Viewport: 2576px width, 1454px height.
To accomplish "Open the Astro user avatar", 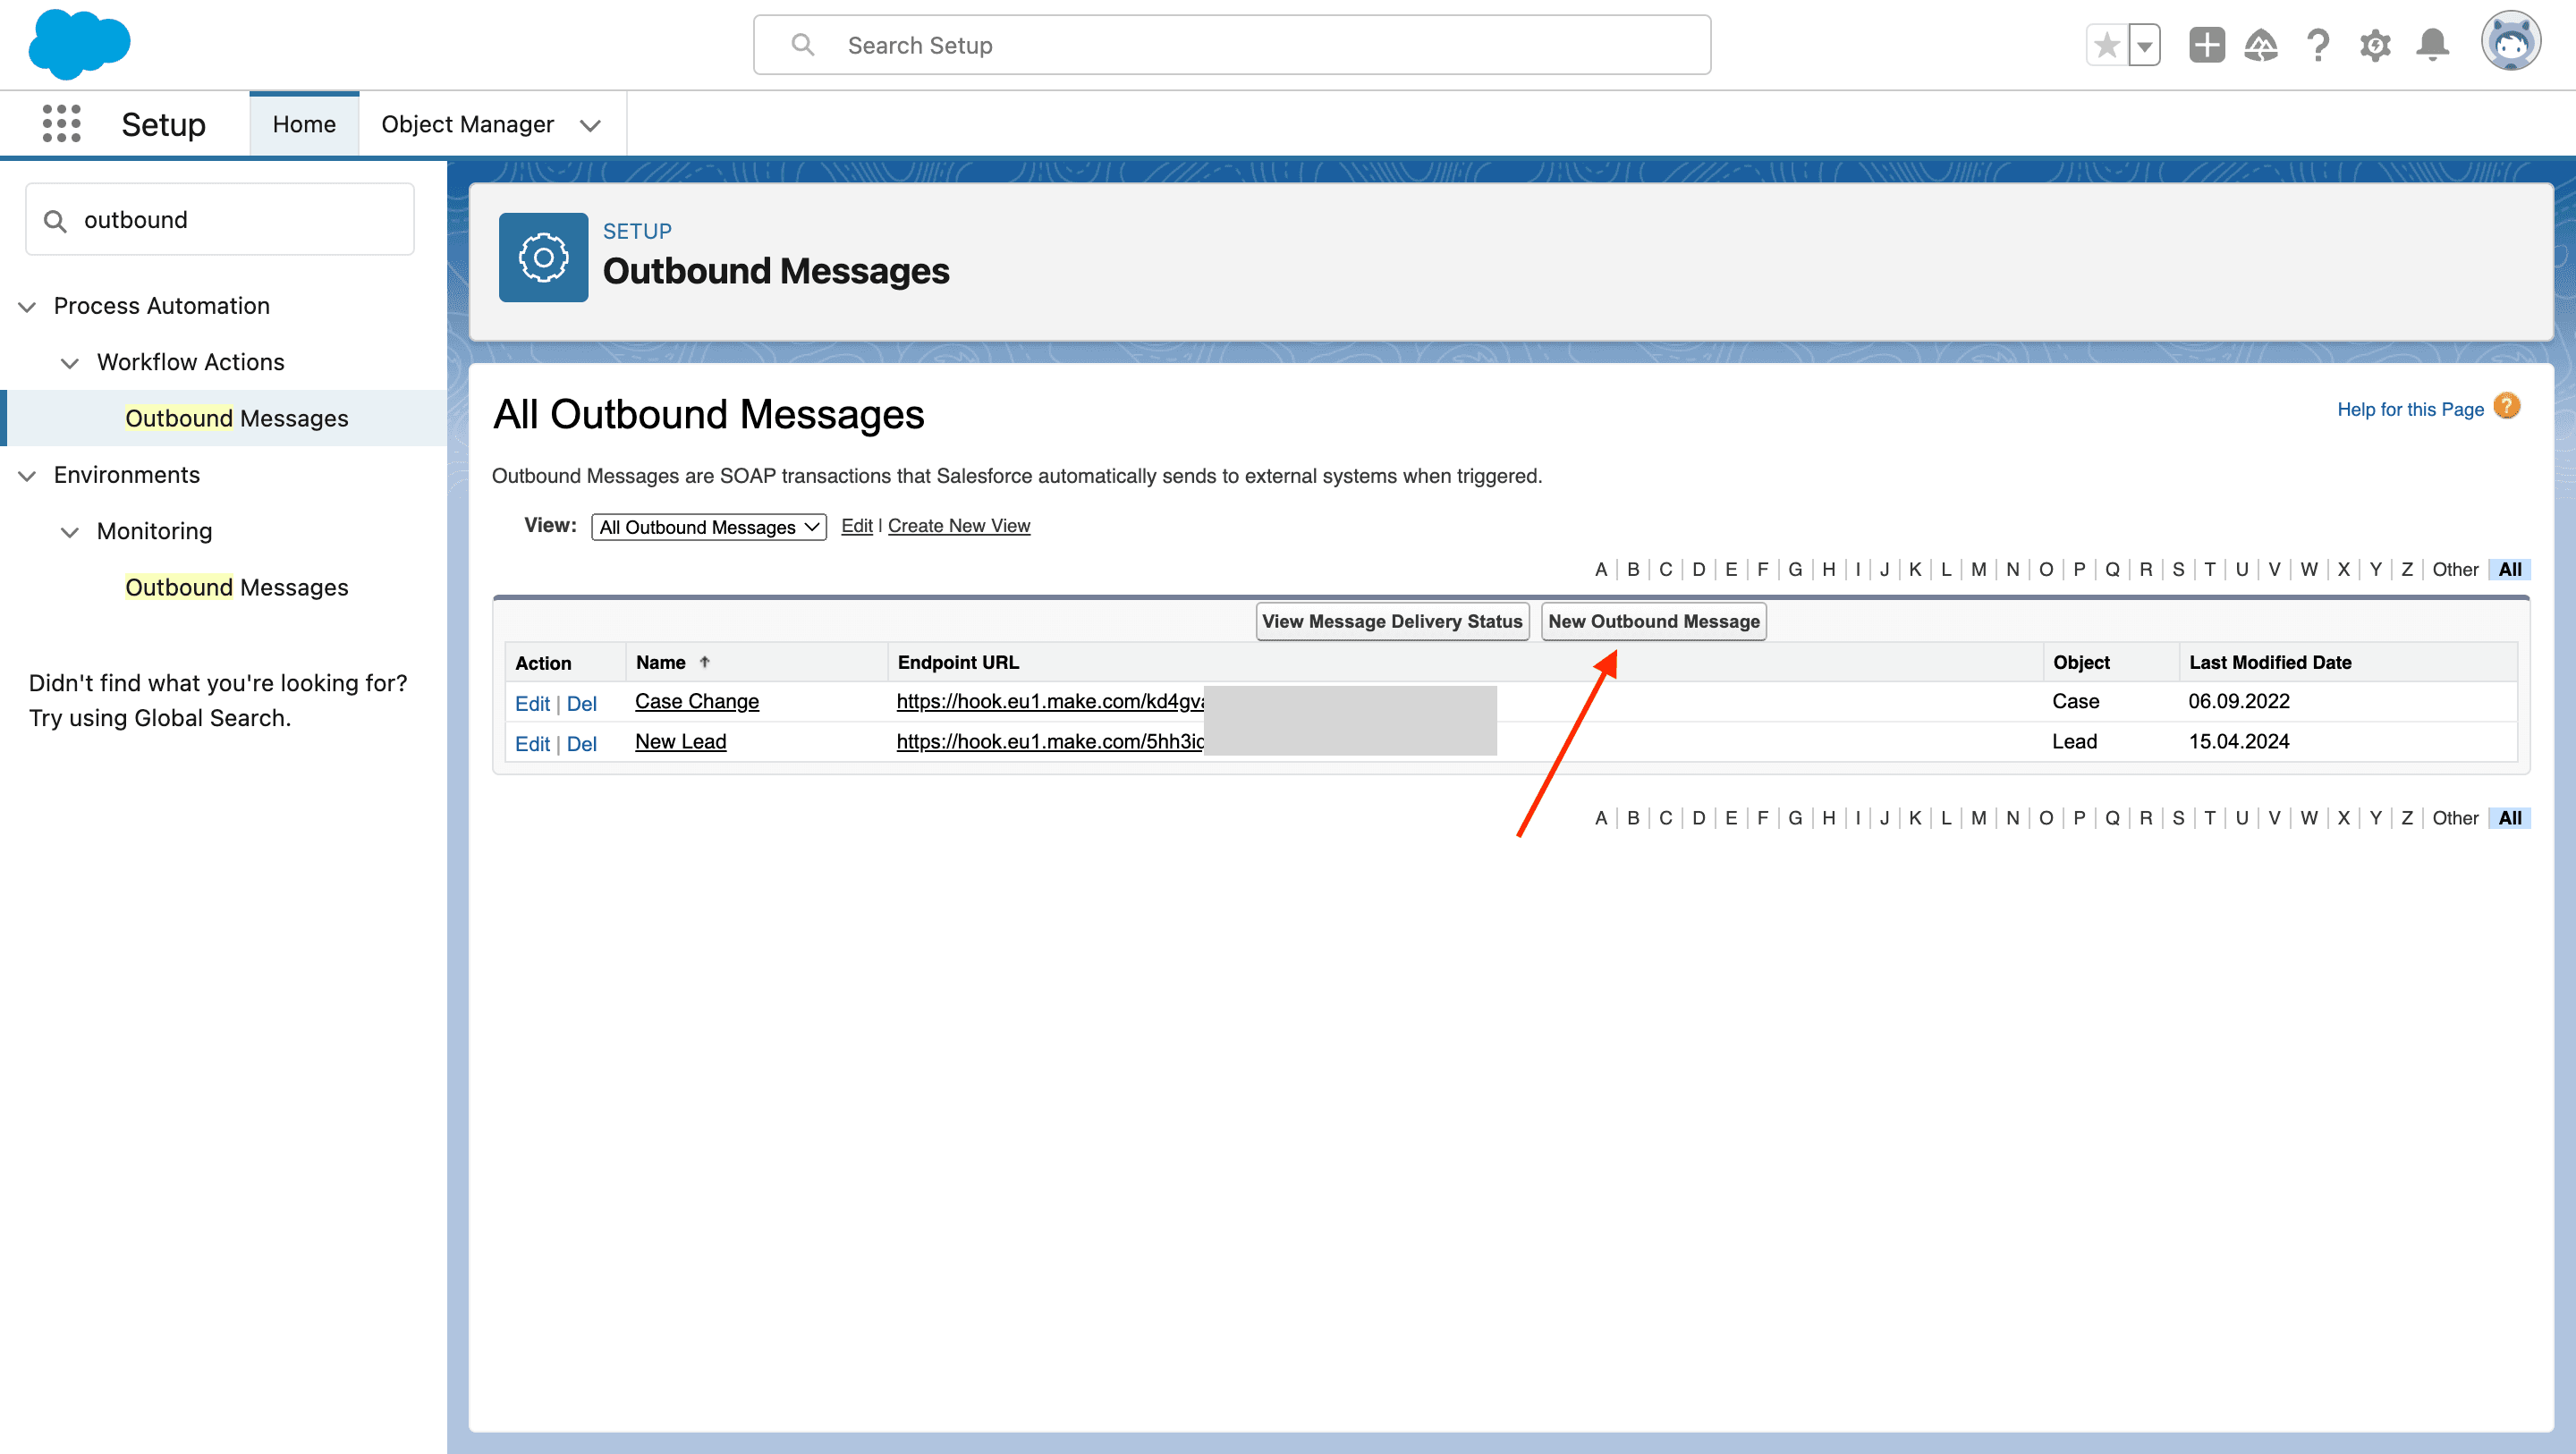I will point(2511,41).
